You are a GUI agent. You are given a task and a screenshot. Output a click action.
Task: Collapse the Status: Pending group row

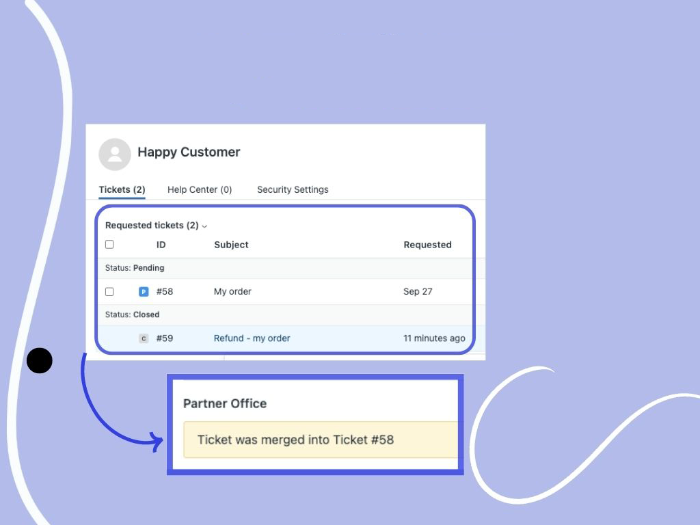[135, 268]
